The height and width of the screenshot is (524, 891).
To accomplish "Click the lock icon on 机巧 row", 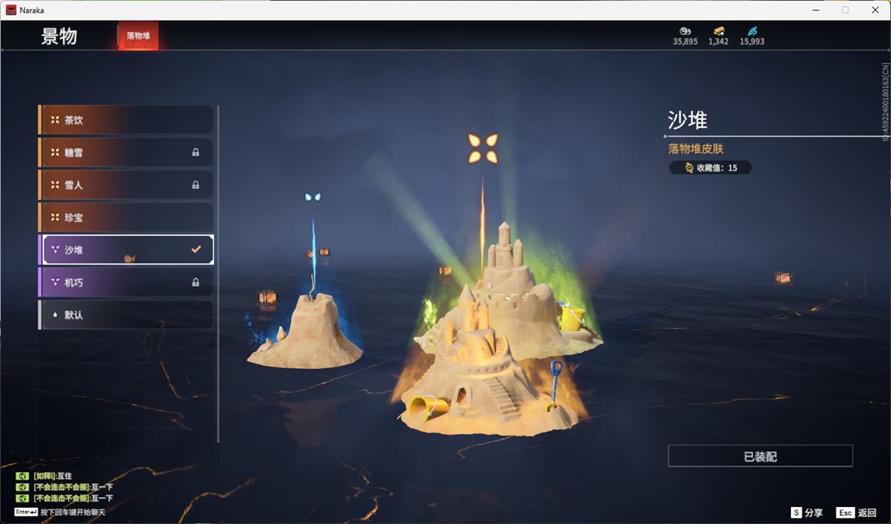I will (x=196, y=282).
